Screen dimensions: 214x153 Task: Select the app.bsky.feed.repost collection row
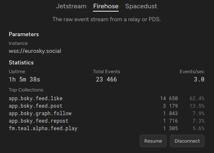107,121
